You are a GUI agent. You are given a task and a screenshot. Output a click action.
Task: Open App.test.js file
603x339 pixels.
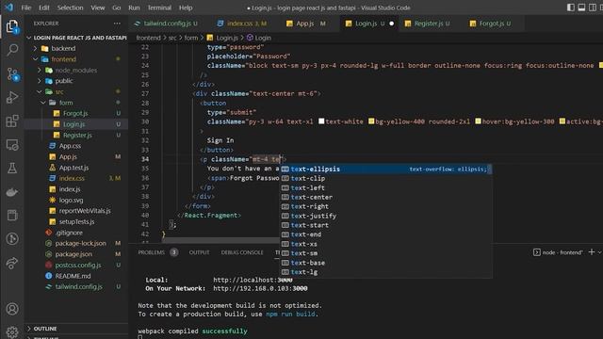coord(73,168)
